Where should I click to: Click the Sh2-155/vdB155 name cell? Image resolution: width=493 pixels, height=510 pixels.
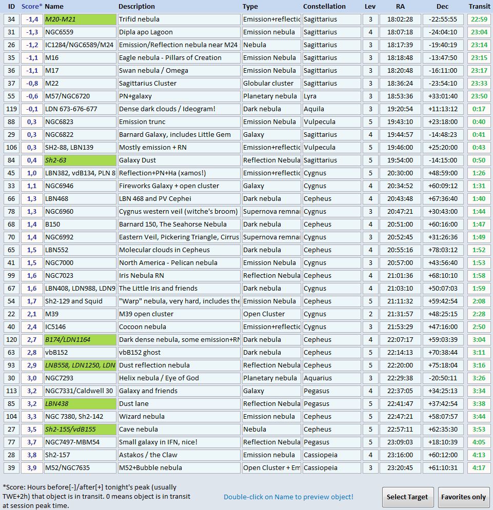coord(80,430)
